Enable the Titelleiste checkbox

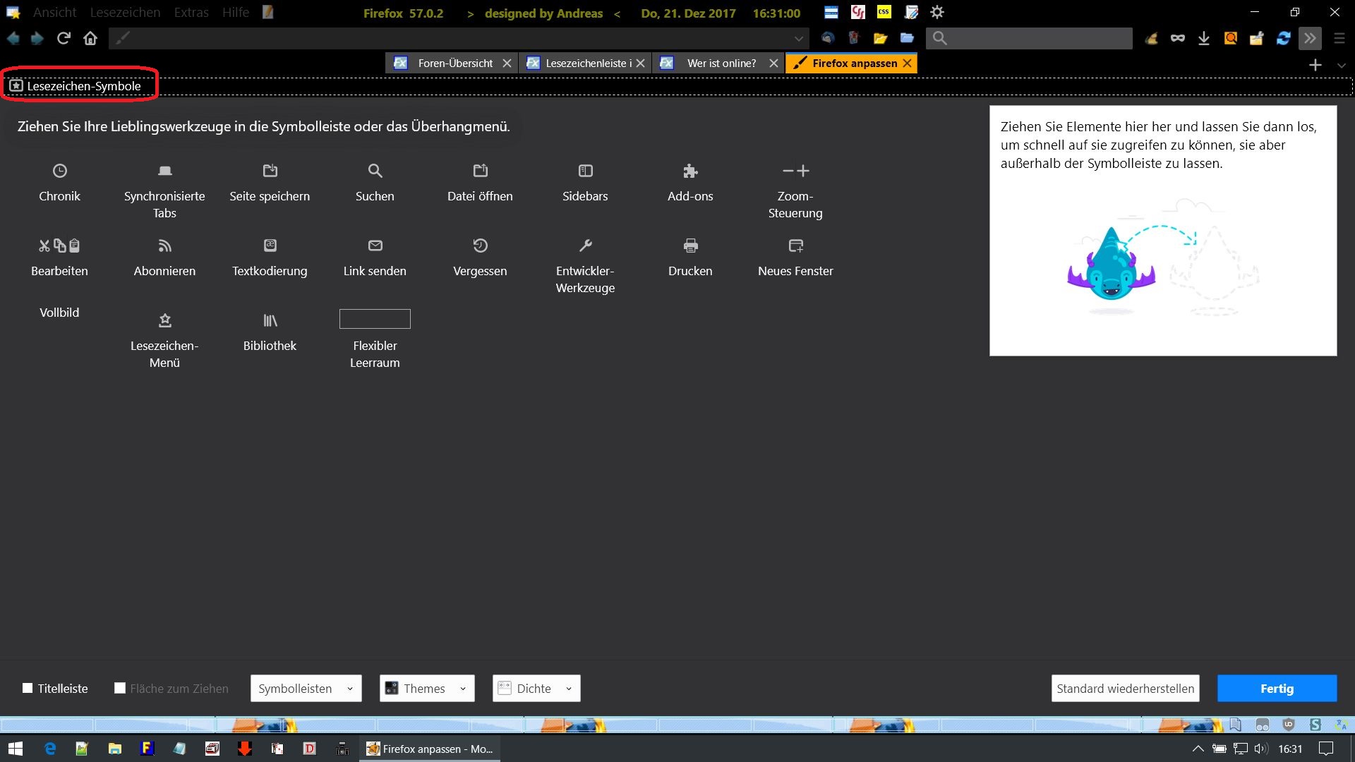click(x=28, y=688)
